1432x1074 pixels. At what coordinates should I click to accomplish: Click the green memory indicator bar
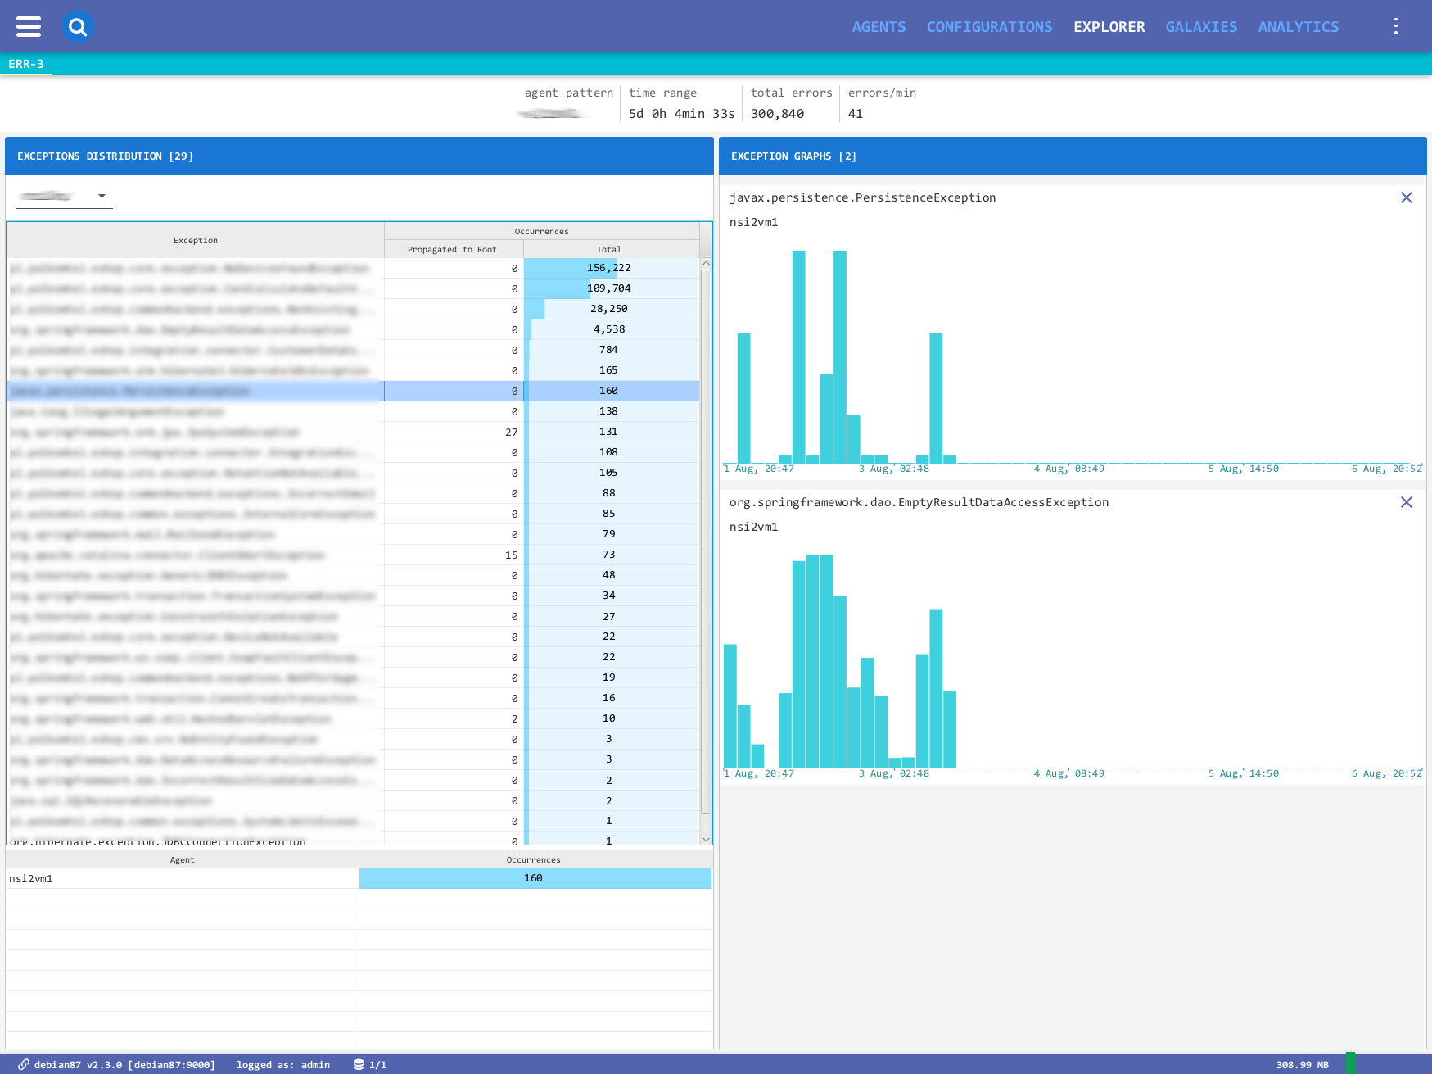tap(1350, 1063)
